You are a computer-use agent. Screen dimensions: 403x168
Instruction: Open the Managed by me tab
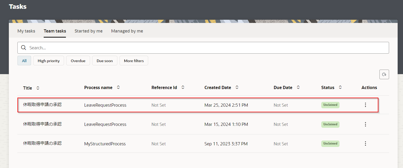click(x=127, y=31)
